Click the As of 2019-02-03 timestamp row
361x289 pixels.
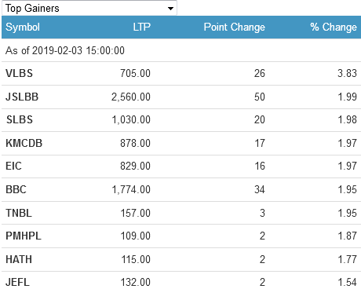pyautogui.click(x=181, y=50)
